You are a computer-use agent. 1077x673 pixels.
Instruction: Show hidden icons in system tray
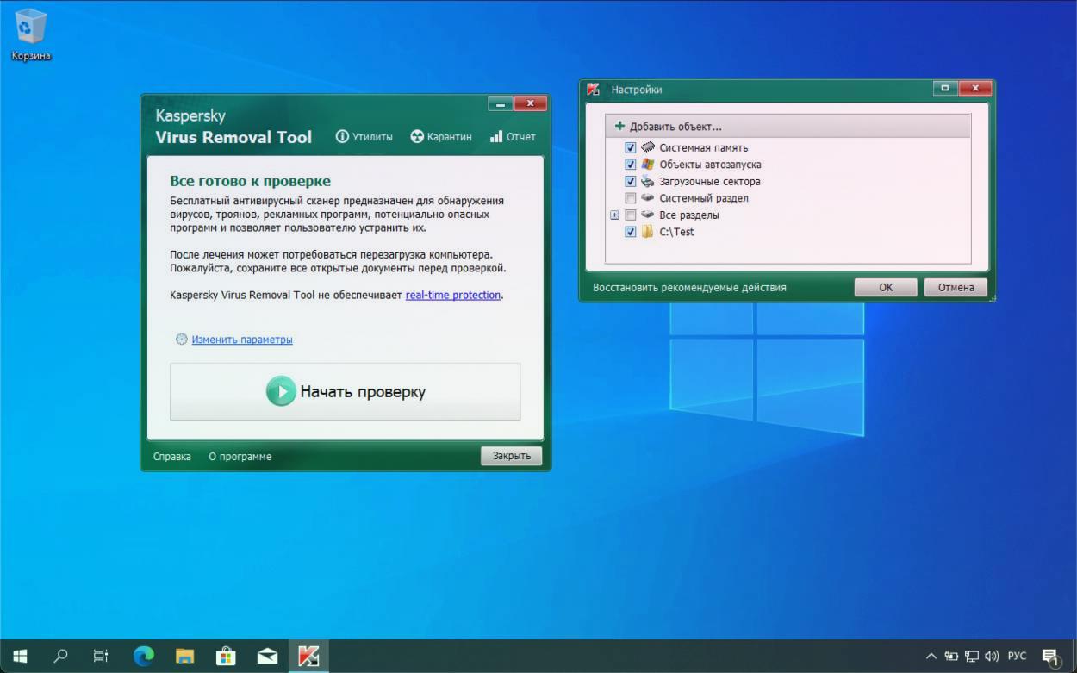931,657
